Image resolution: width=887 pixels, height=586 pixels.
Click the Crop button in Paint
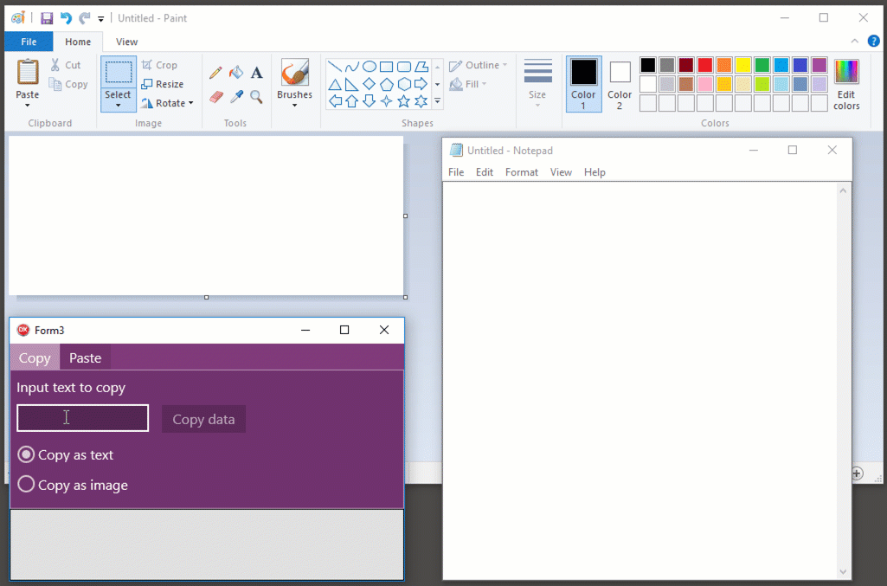[159, 65]
